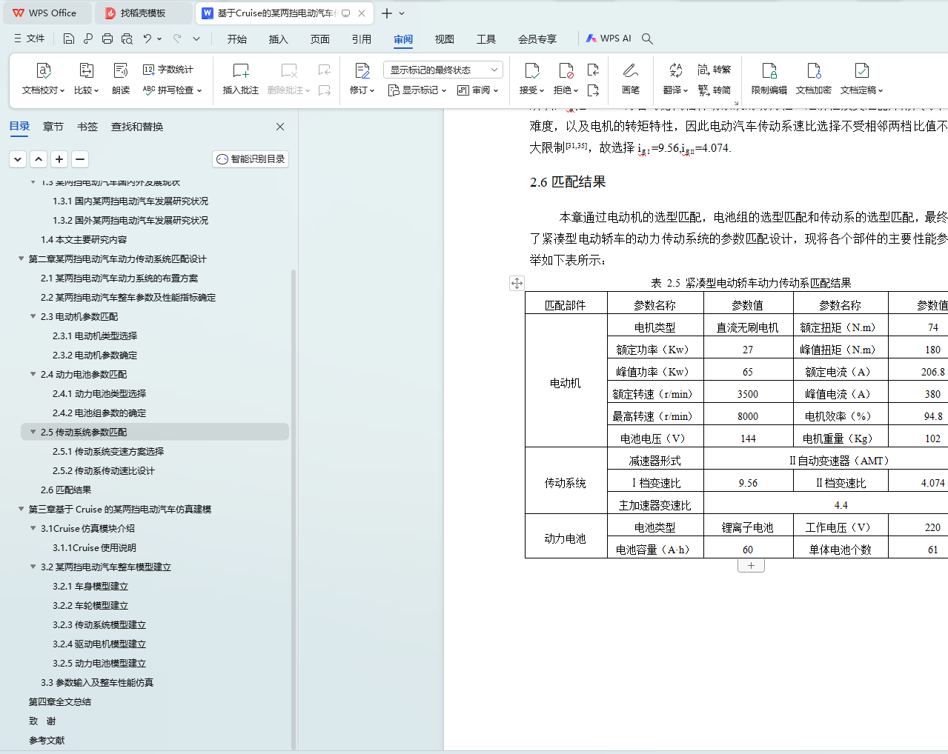Open the 工具 ribbon tab
Screen dimensions: 948x754
tap(486, 39)
